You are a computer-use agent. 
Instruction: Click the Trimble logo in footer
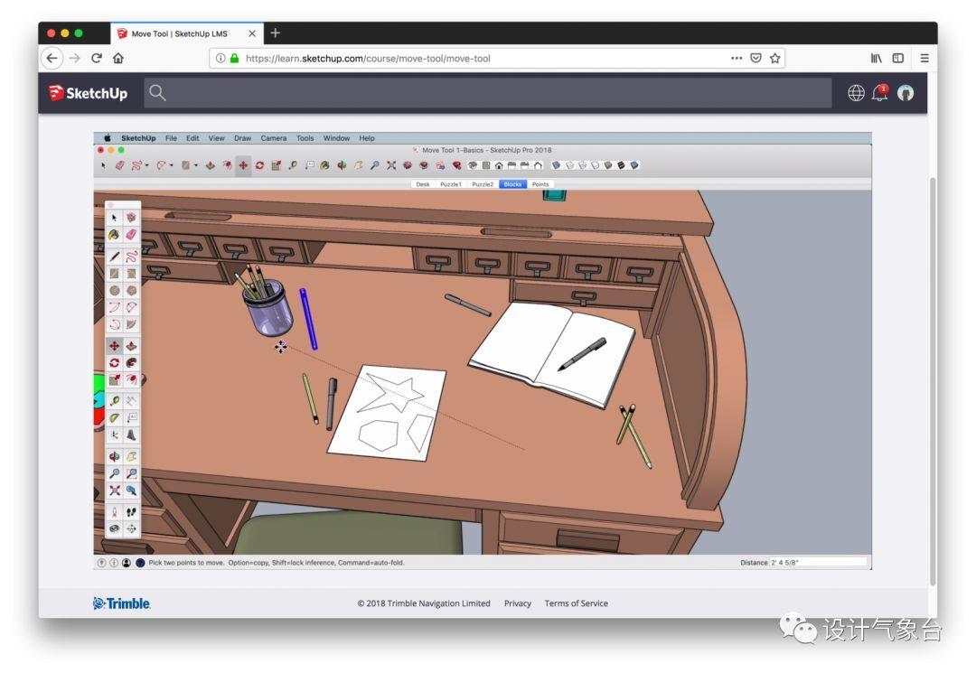tap(121, 603)
